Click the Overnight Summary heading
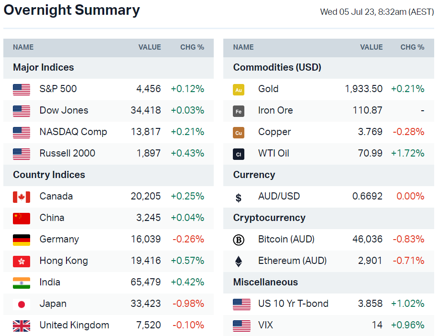 72,10
